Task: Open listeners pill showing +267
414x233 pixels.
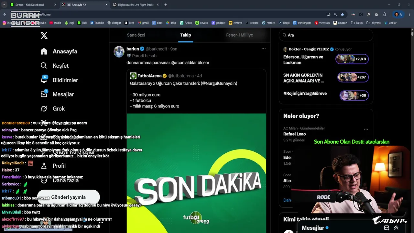Action: click(x=353, y=77)
